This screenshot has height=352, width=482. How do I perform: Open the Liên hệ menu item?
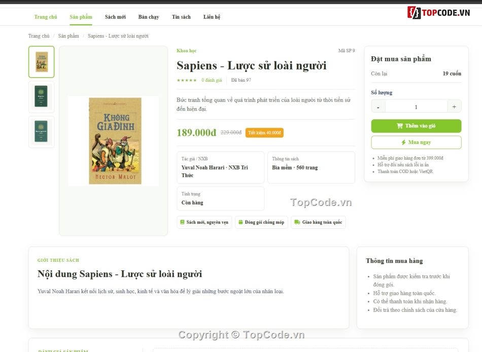pyautogui.click(x=212, y=17)
